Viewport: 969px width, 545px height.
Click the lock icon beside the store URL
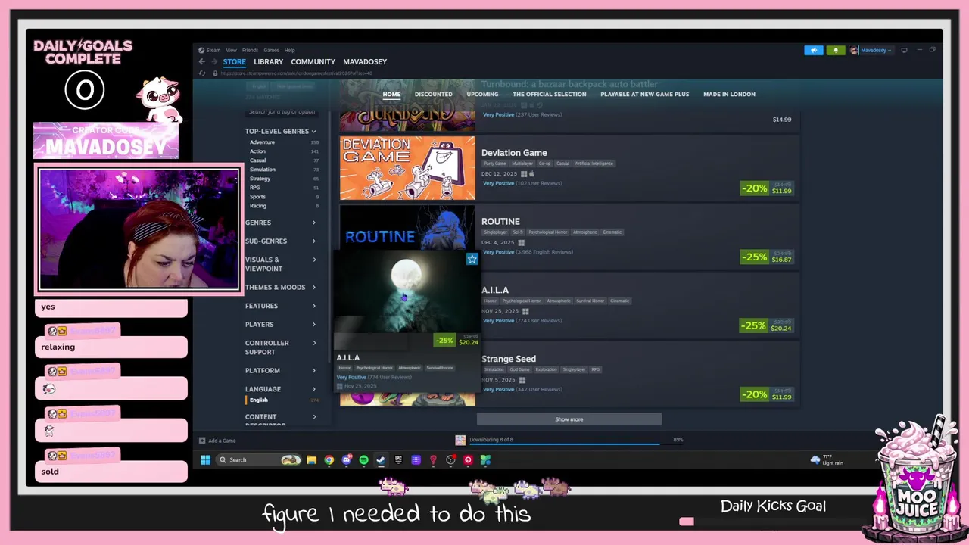tap(216, 73)
